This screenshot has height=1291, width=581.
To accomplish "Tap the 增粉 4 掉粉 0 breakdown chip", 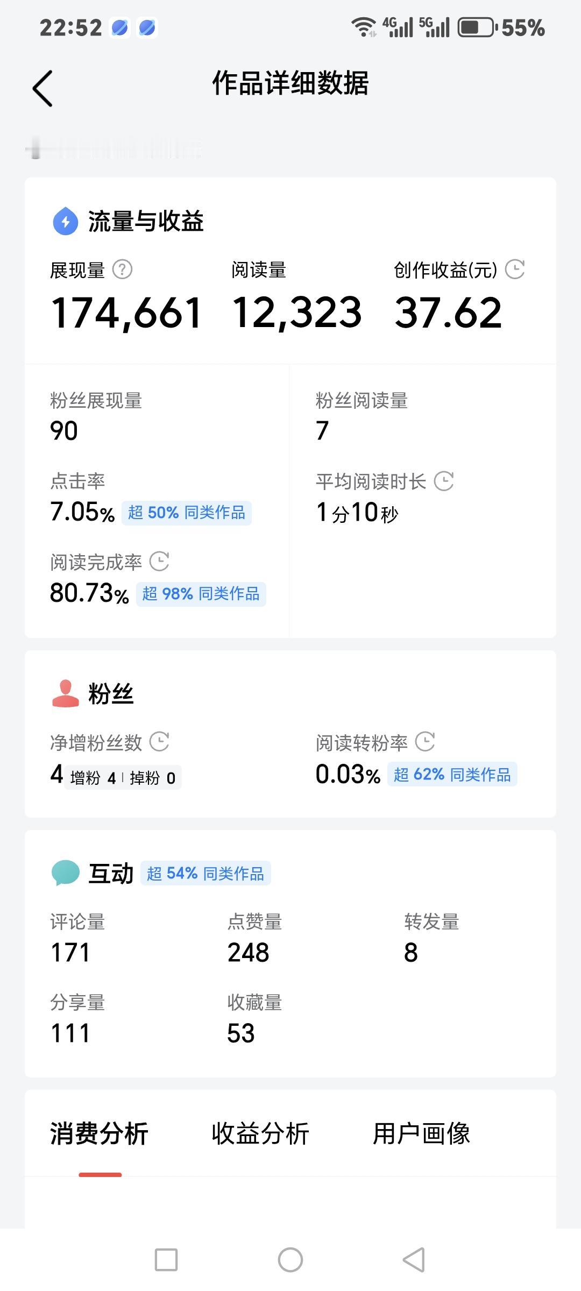I will [123, 778].
